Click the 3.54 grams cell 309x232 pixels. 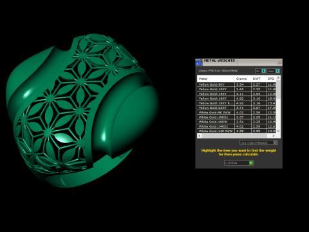(x=243, y=84)
